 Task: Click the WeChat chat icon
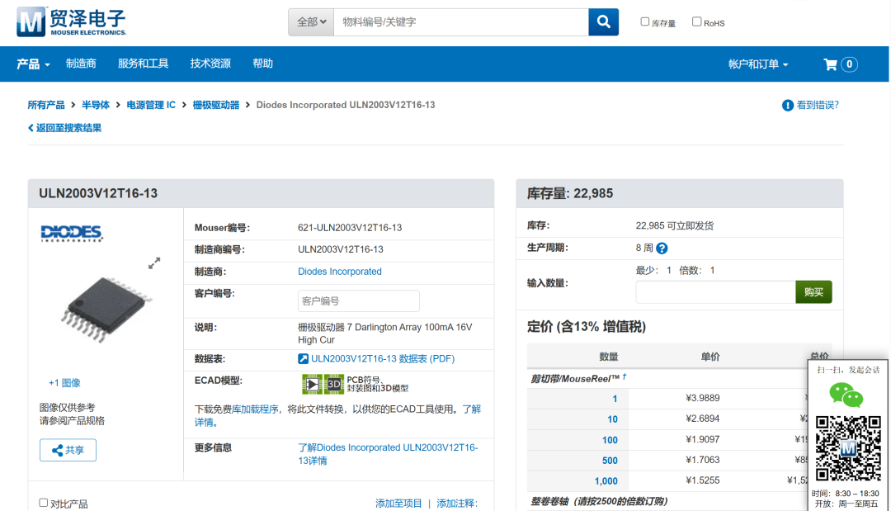[x=846, y=395]
